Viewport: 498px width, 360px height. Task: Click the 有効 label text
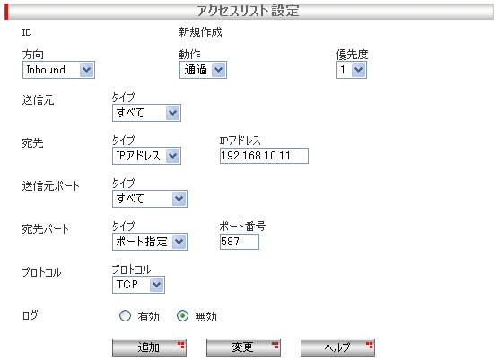[148, 317]
